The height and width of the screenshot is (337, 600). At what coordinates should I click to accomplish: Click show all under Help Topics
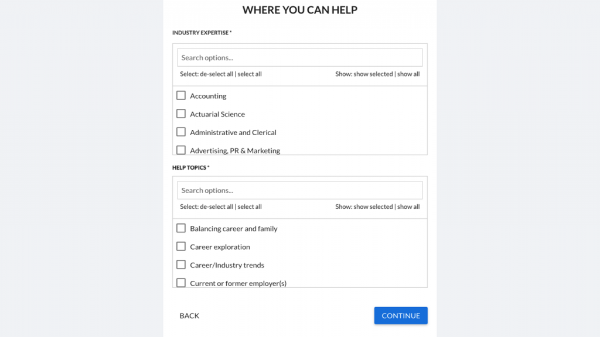(408, 207)
